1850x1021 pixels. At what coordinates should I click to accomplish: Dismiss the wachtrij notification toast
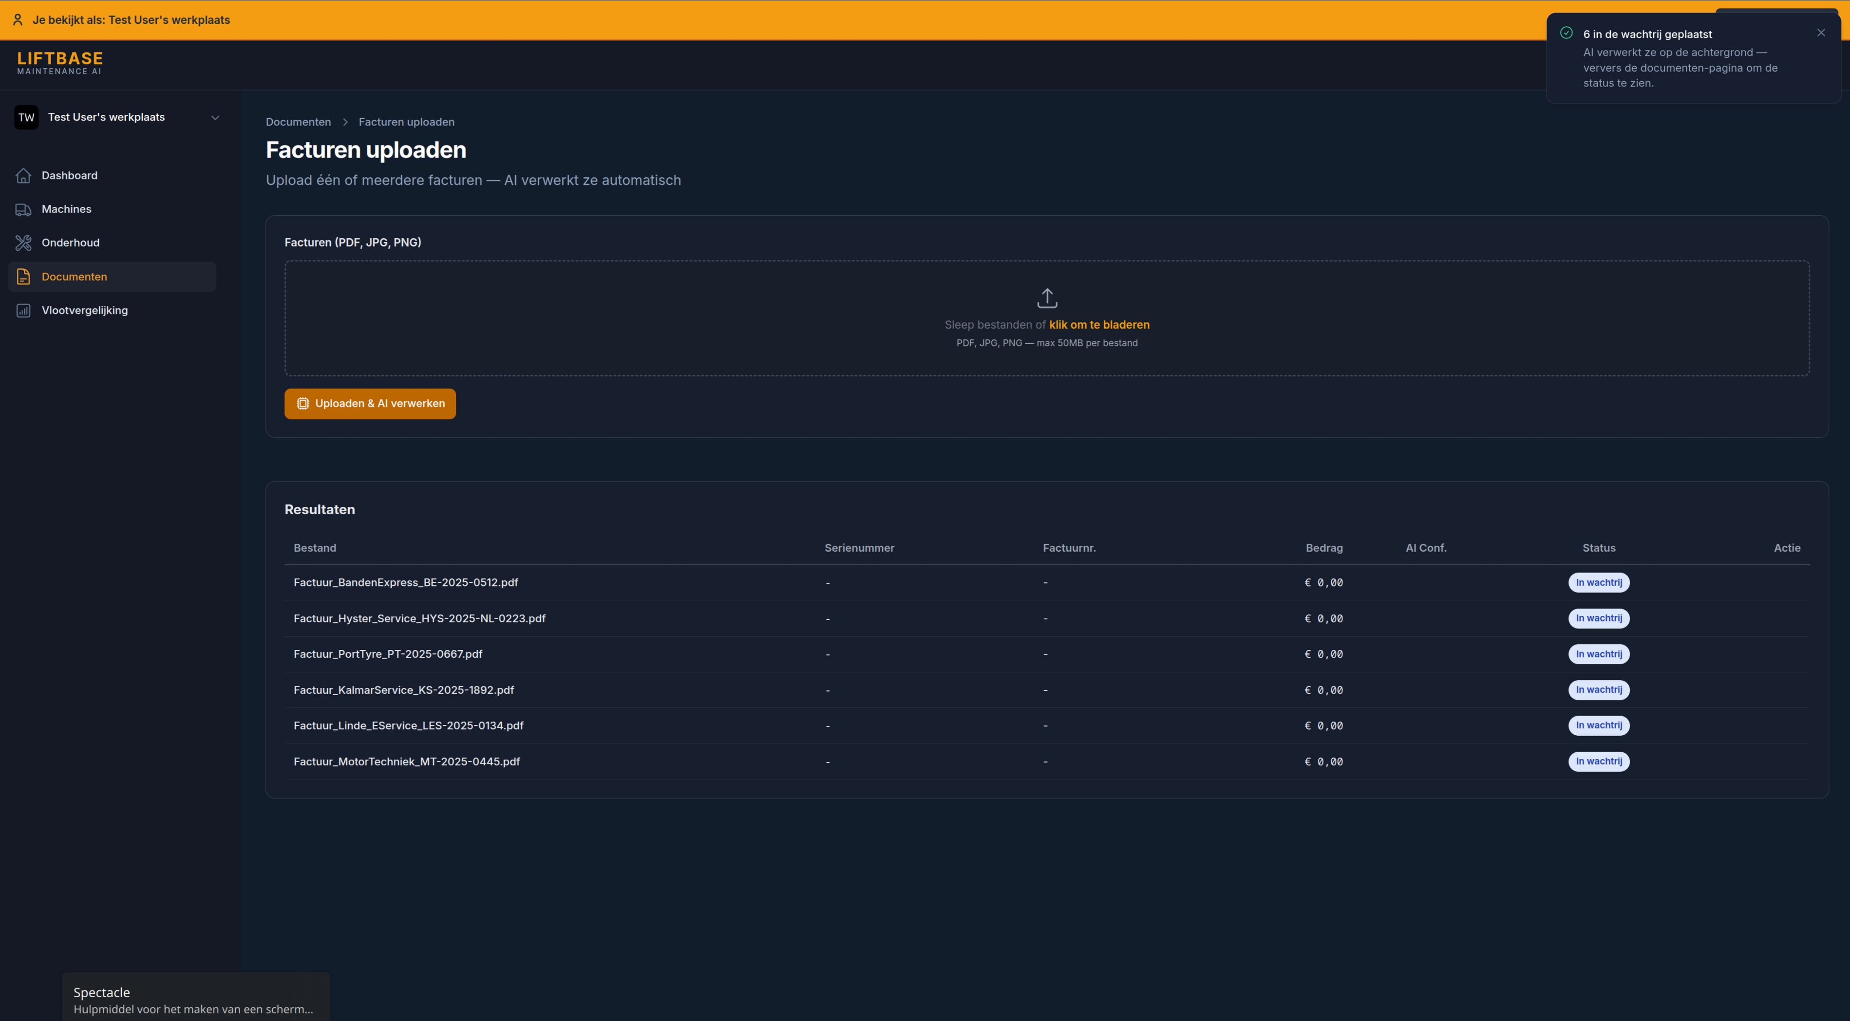[1821, 33]
